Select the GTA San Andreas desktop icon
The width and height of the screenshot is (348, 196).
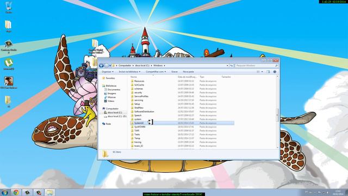[x=9, y=83]
